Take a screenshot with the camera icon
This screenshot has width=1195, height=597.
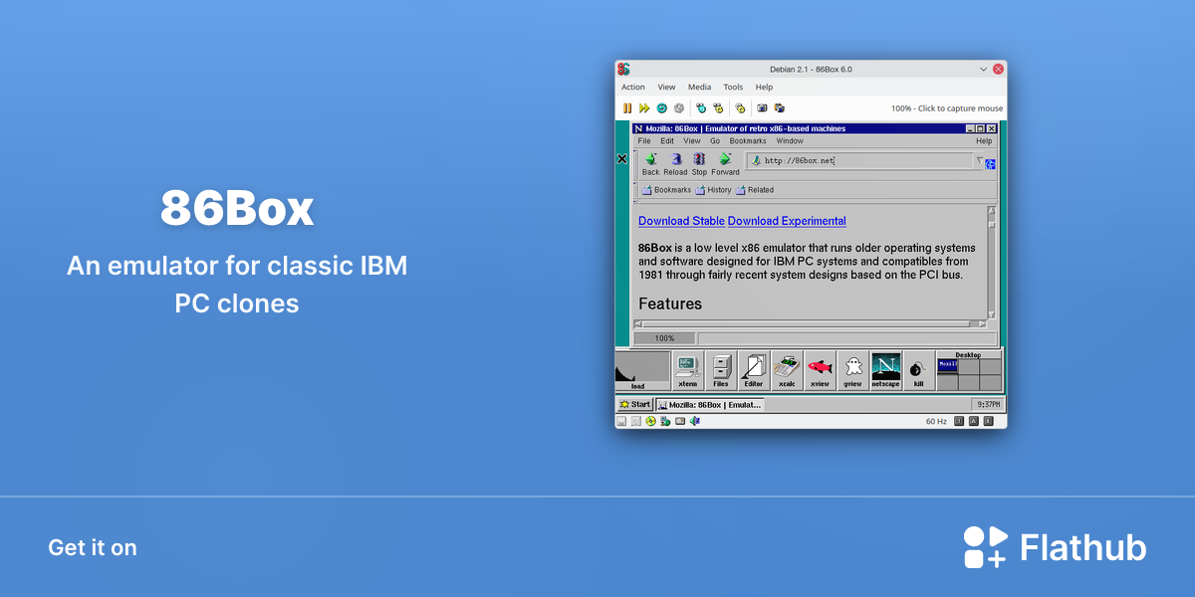pos(762,107)
